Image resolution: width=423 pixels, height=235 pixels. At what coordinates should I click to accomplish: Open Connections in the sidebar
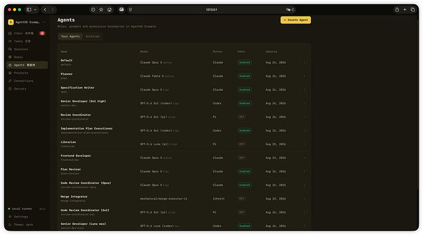tap(27, 81)
